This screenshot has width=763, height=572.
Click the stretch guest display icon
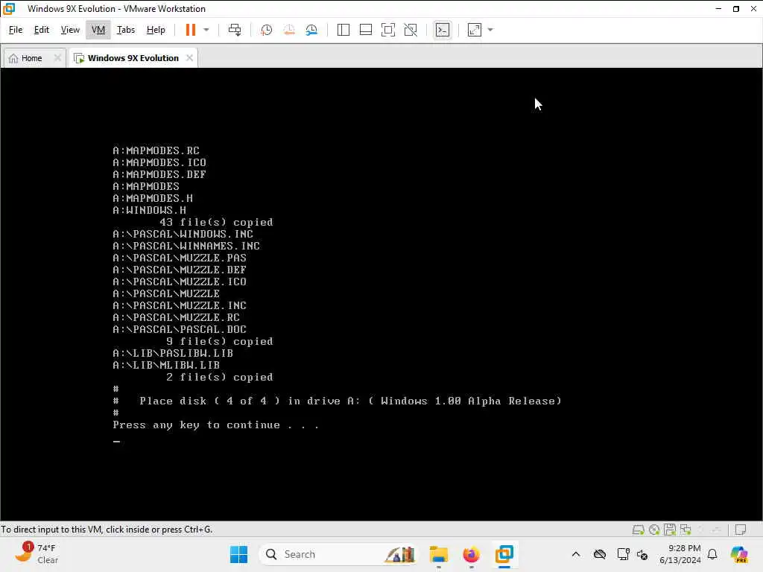coord(475,30)
